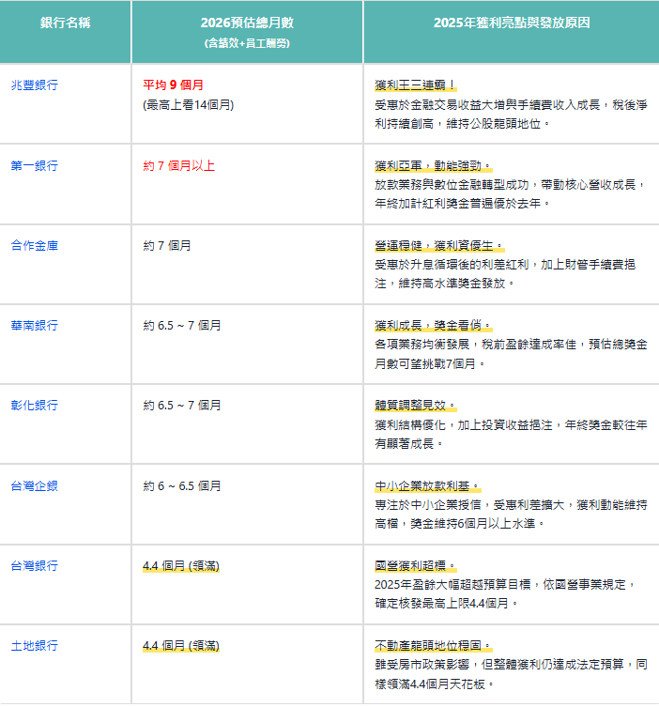Open the 第一銀行 link

[35, 165]
